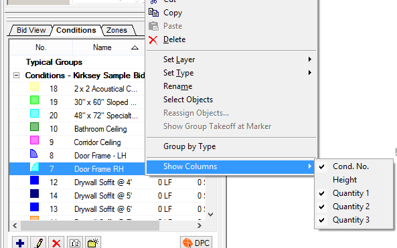
Task: Click the renumber conditions icon
Action: coord(75,243)
